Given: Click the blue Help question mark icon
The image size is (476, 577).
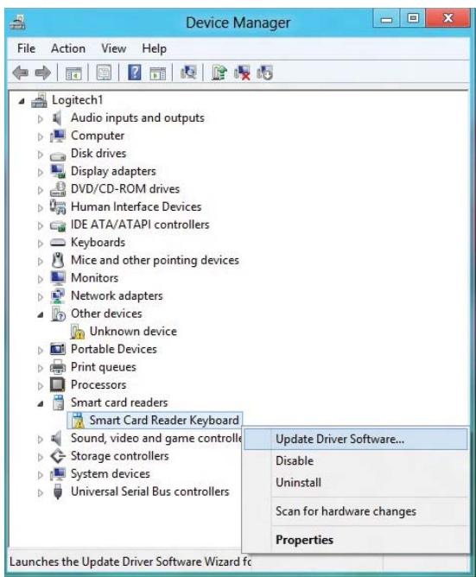Looking at the screenshot, I should (x=135, y=73).
